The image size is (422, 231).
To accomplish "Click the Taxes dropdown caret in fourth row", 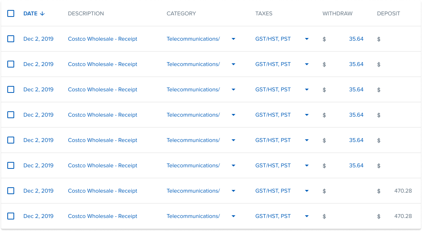I will (307, 115).
